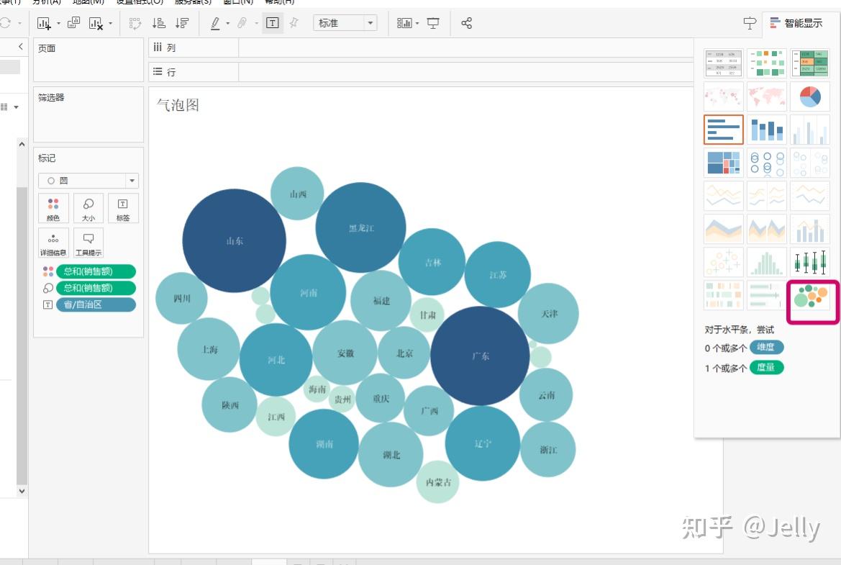
Task: Choose filled map chart in Show Me
Action: (x=767, y=96)
